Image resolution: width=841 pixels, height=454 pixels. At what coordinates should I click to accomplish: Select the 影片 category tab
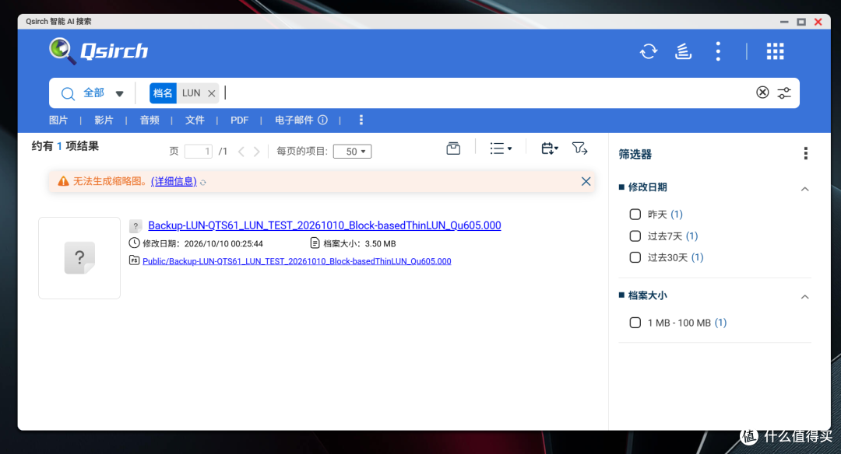[x=104, y=120]
